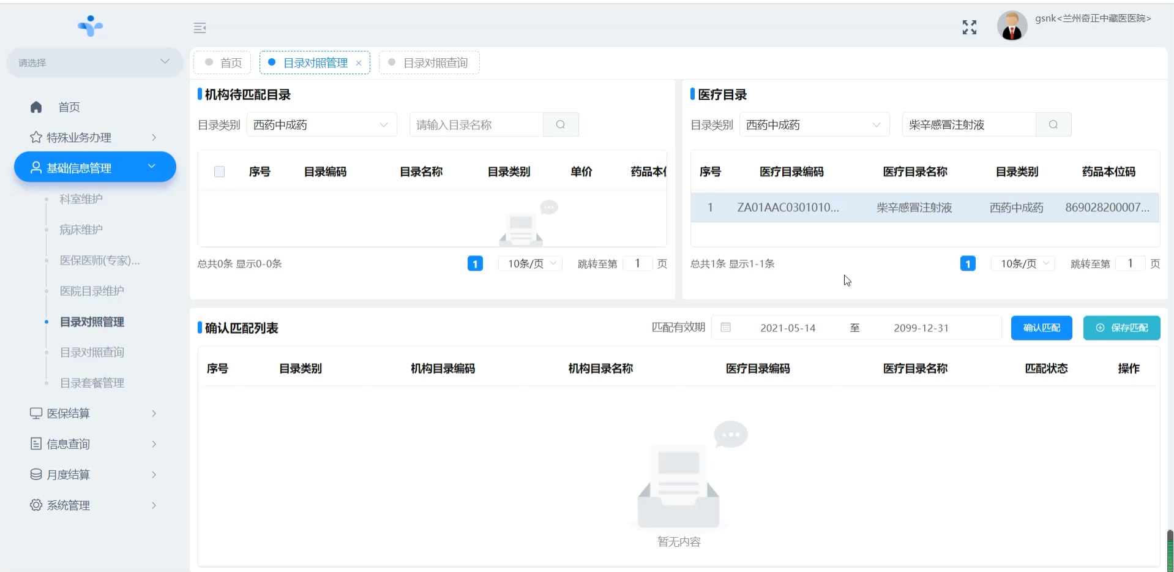This screenshot has width=1174, height=572.
Task: Open 目录类别 dropdown in 机构待匹配目录
Action: 321,125
